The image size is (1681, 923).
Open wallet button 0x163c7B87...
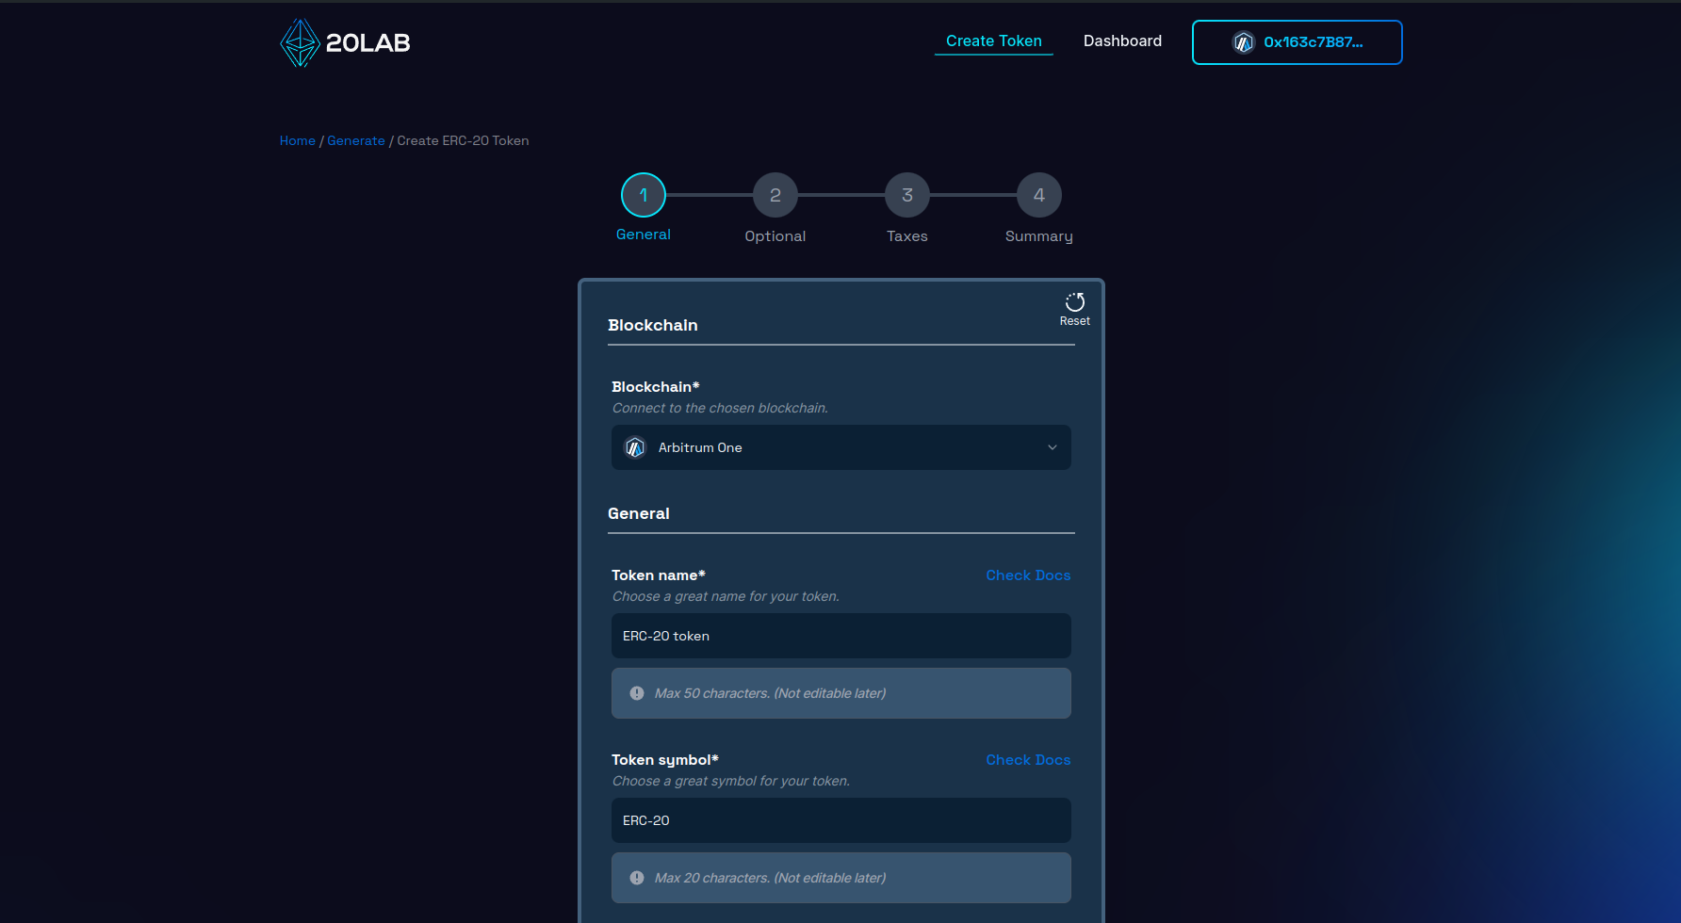click(1297, 42)
